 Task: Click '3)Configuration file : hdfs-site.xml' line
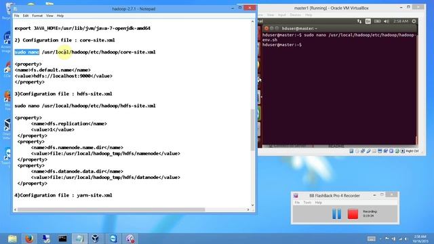(x=63, y=94)
